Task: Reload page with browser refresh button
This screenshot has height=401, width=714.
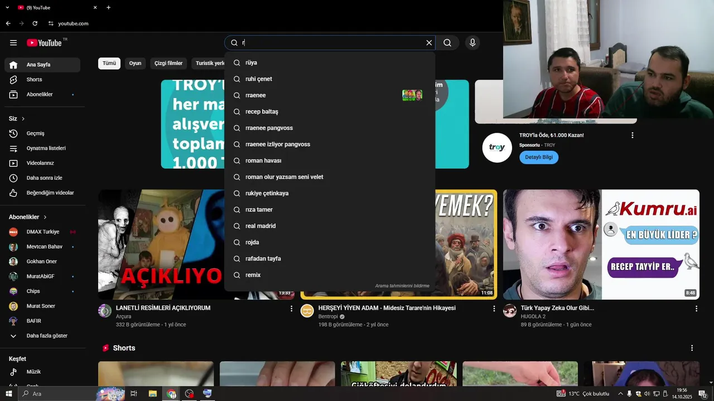Action: point(35,23)
